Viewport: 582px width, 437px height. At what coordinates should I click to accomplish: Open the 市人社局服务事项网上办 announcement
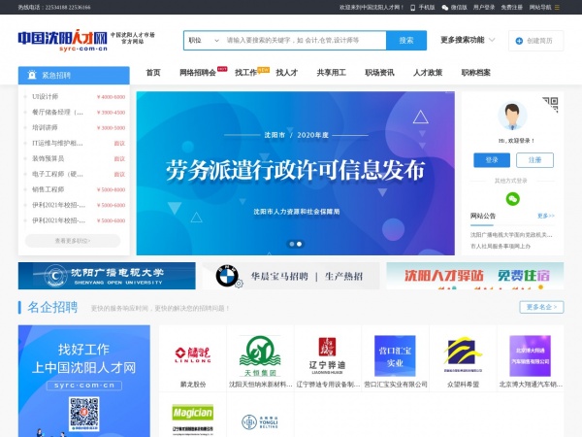[501, 246]
